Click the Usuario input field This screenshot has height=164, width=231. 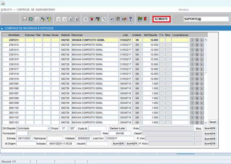point(98,143)
